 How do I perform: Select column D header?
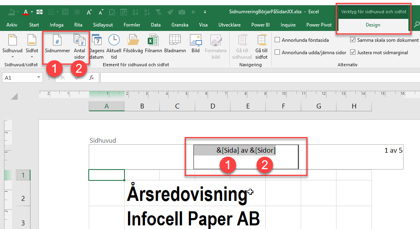point(213,106)
